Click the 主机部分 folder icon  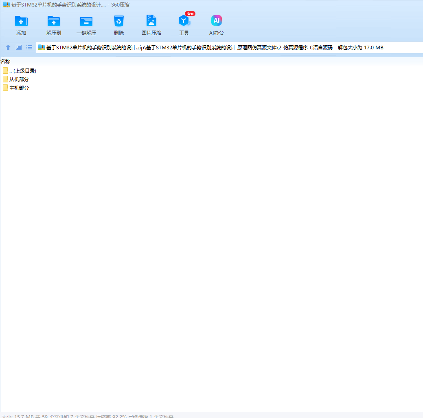[5, 88]
